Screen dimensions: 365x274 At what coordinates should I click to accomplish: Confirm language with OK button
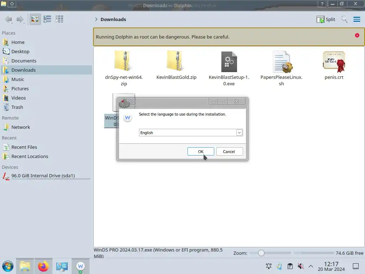pyautogui.click(x=201, y=151)
